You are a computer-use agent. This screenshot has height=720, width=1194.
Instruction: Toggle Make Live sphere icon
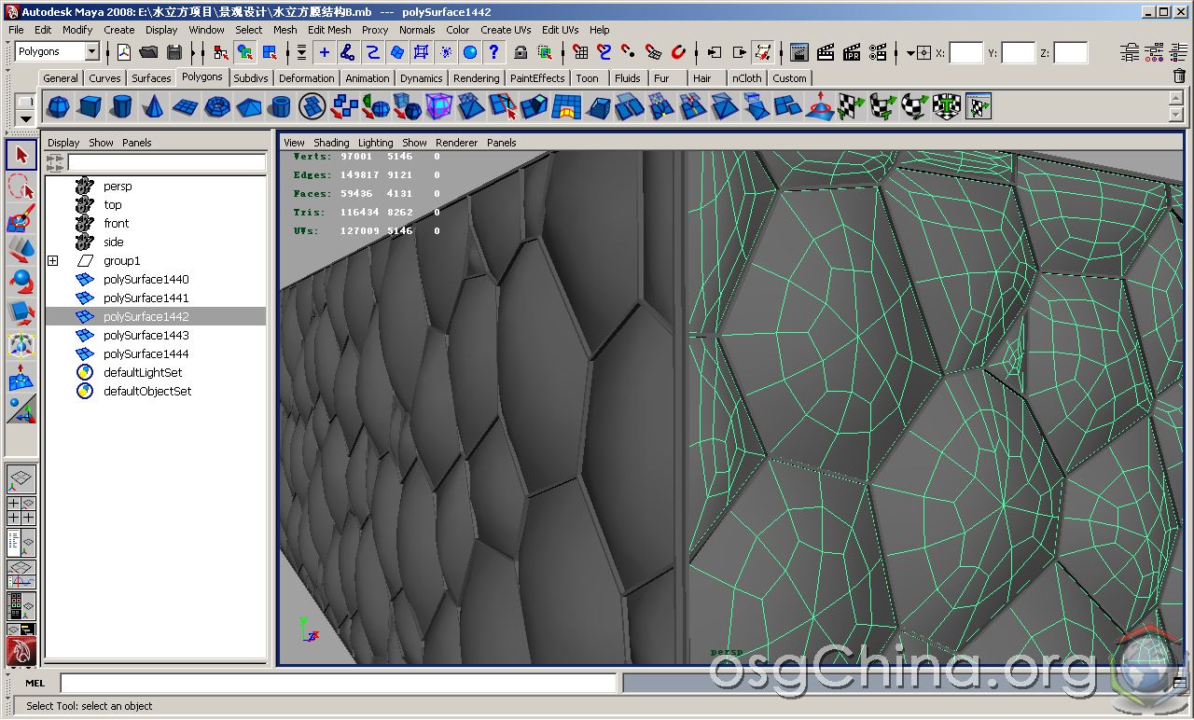click(678, 52)
